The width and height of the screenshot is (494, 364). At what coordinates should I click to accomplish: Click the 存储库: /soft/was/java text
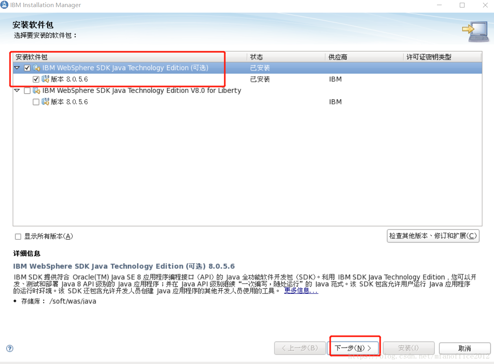[x=59, y=301]
